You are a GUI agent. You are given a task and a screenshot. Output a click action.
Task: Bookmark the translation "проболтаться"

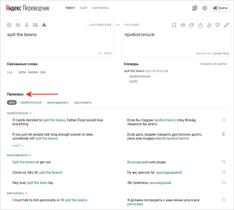click(x=174, y=25)
